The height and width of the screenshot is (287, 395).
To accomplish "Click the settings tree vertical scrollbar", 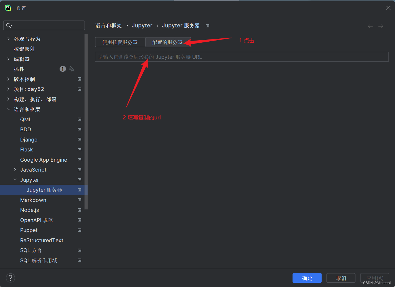I will click(x=86, y=122).
